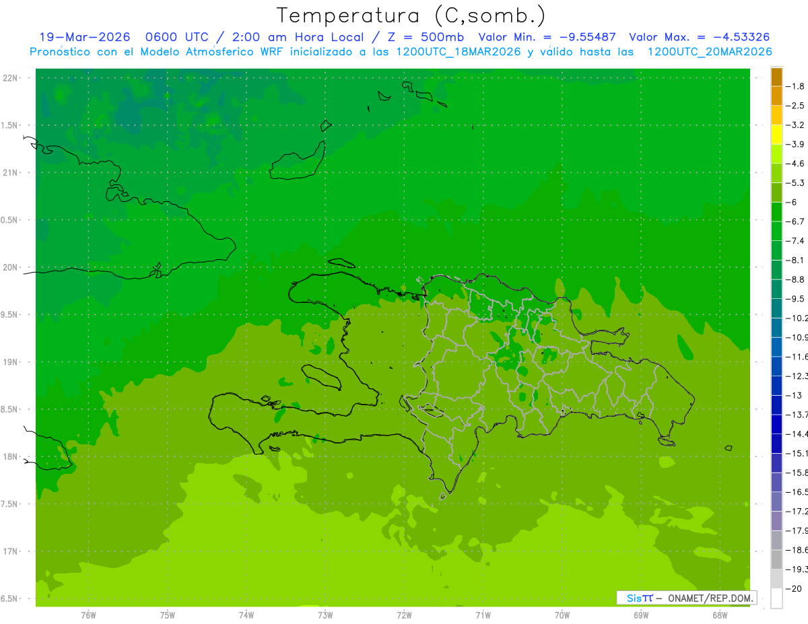Click the 20N latitude axis label

11,267
